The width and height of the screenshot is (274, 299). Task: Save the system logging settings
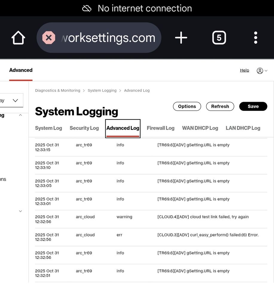click(x=253, y=106)
